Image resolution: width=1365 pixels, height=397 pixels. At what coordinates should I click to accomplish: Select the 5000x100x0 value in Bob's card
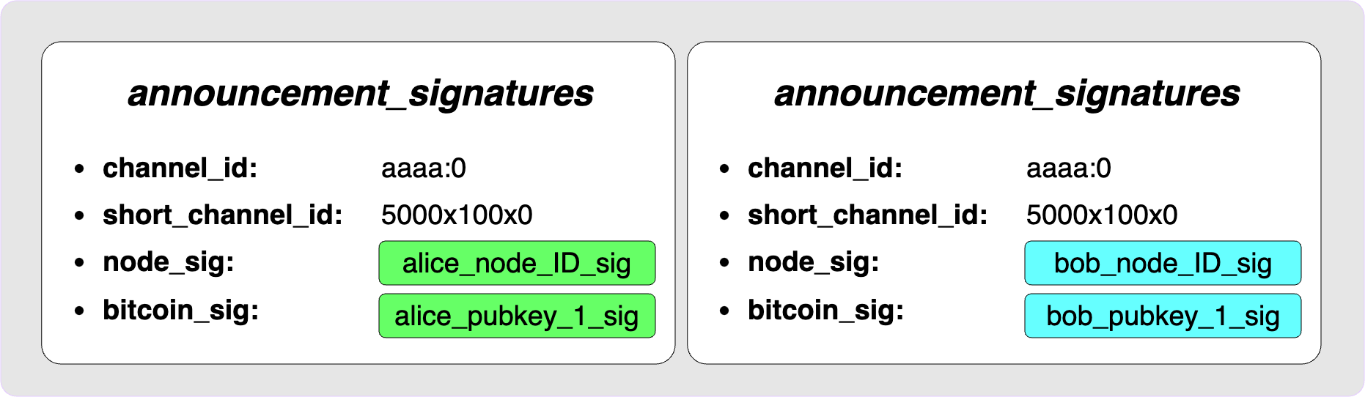[1102, 215]
